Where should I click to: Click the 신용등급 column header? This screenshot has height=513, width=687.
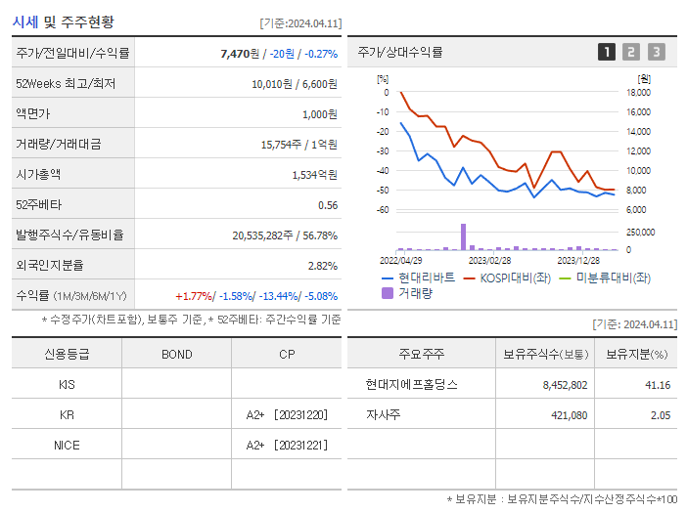[67, 354]
